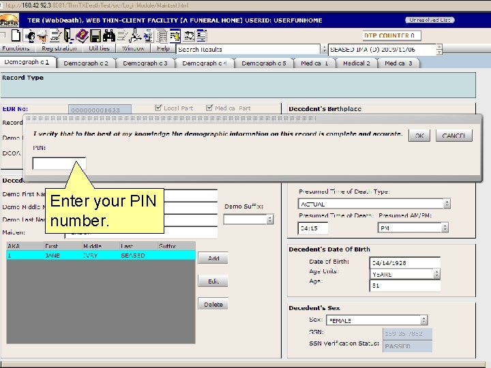Open the Window menu
Viewport: 491px width, 368px height.
pos(133,48)
